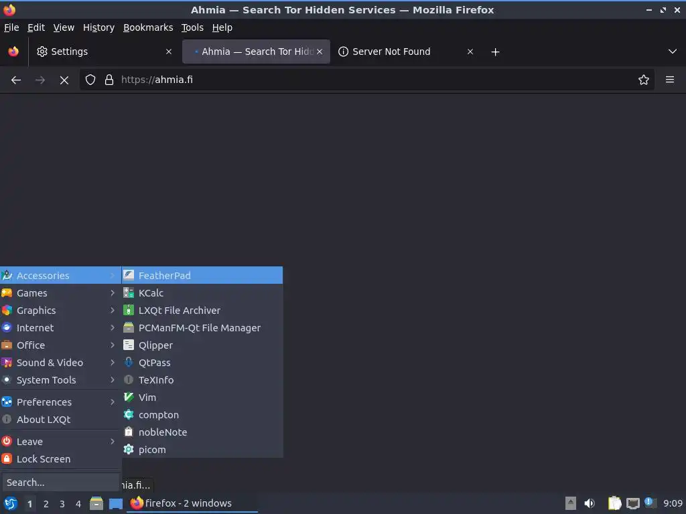Click the LXQt start menu button
Image resolution: width=686 pixels, height=514 pixels.
click(11, 503)
